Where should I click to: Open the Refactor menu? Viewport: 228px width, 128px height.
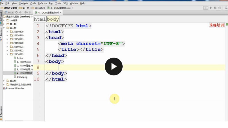42,3
